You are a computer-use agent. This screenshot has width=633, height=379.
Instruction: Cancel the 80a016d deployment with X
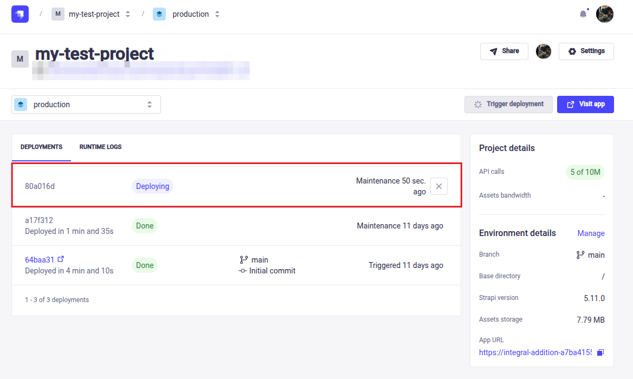click(x=439, y=186)
